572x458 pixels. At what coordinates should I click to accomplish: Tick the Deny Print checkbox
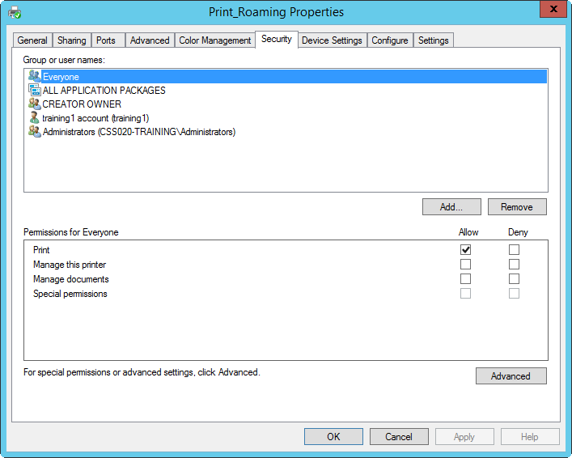coord(514,250)
